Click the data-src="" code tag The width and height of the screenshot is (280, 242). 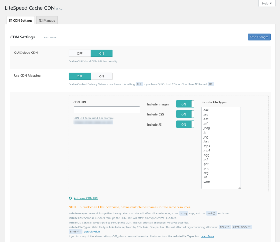(x=242, y=227)
